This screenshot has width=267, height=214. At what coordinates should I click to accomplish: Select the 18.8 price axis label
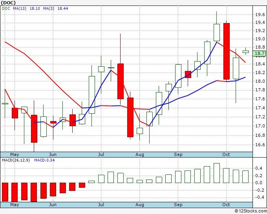pyautogui.click(x=260, y=47)
